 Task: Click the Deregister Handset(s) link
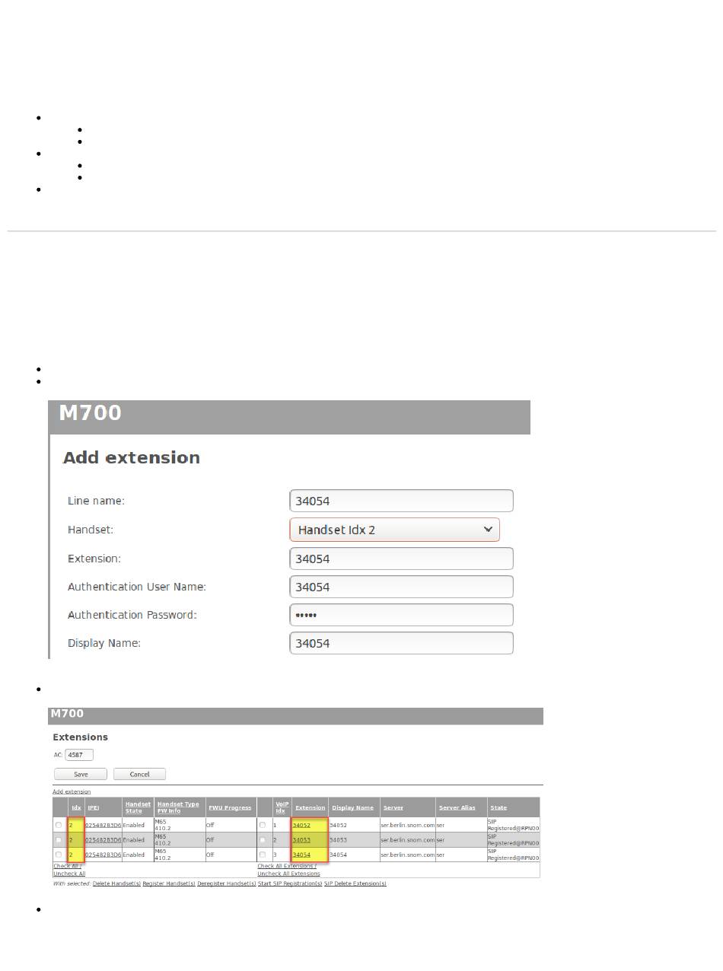[226, 883]
